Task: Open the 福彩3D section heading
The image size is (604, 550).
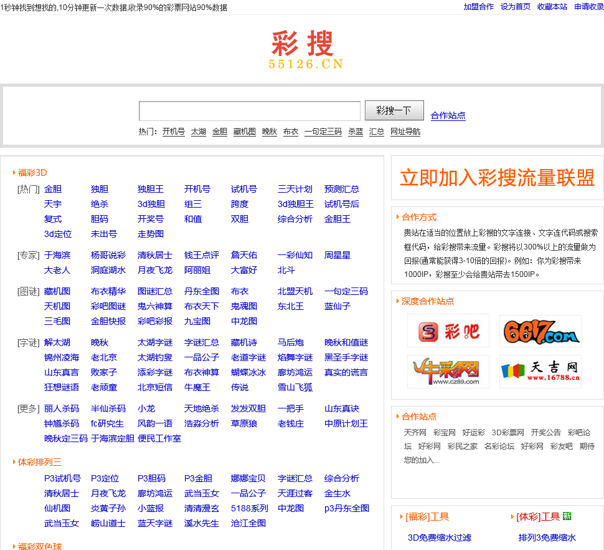Action: [x=32, y=172]
